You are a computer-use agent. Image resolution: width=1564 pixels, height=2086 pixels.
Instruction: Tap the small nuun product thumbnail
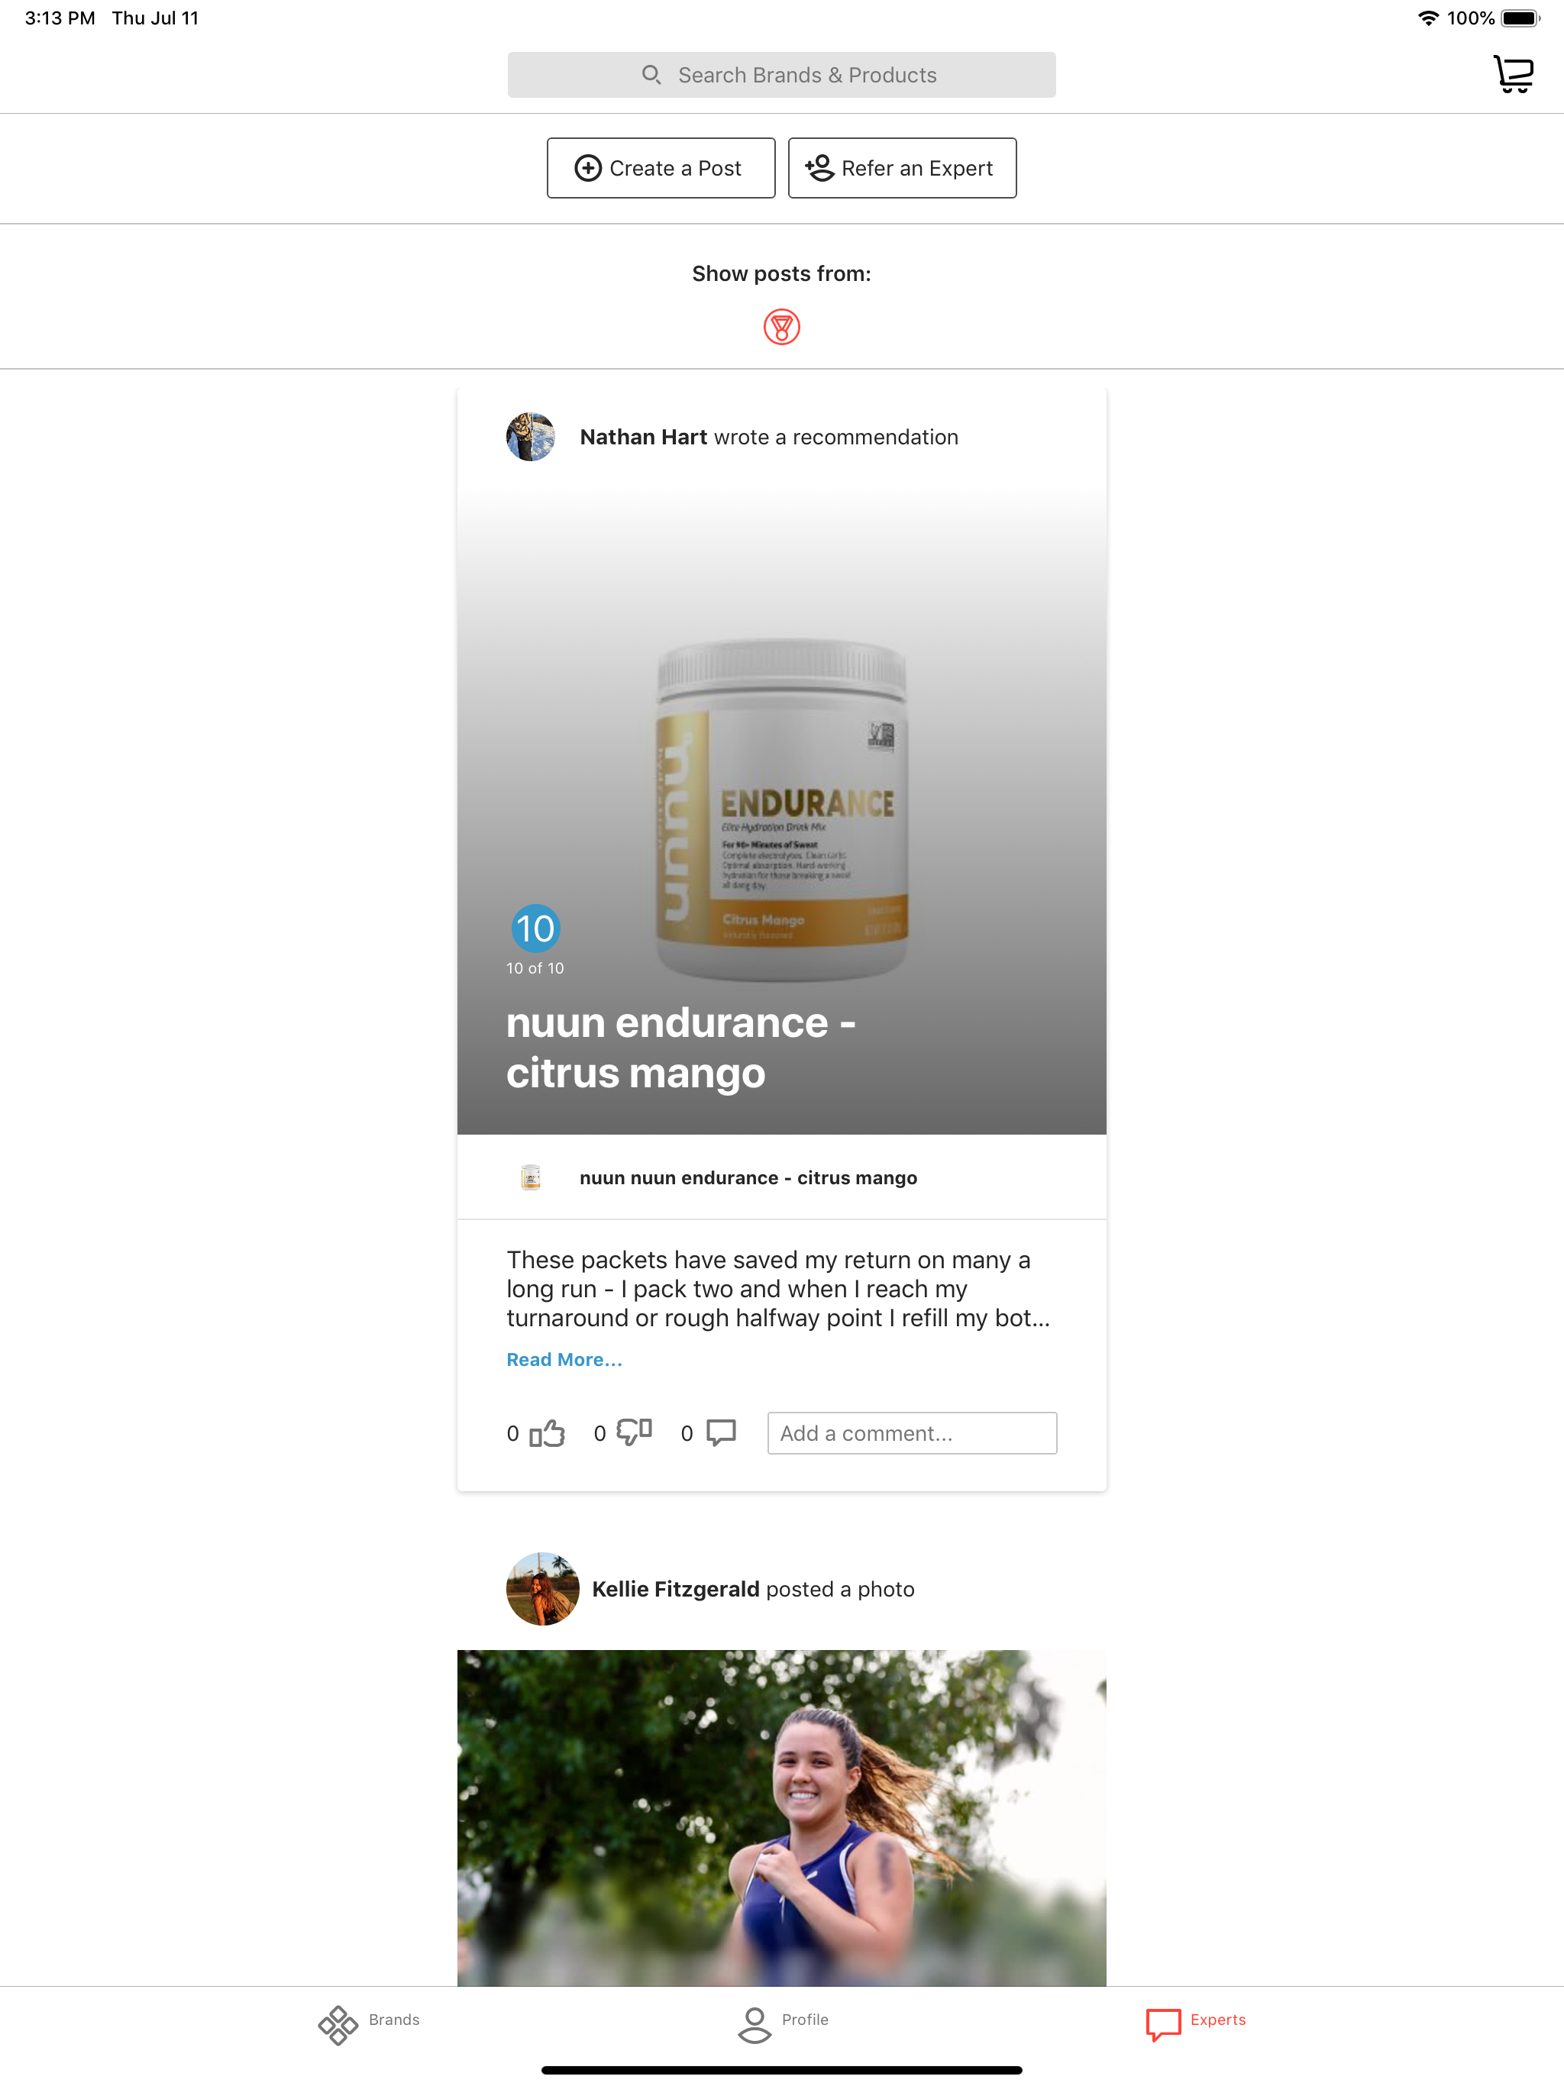click(x=531, y=1178)
